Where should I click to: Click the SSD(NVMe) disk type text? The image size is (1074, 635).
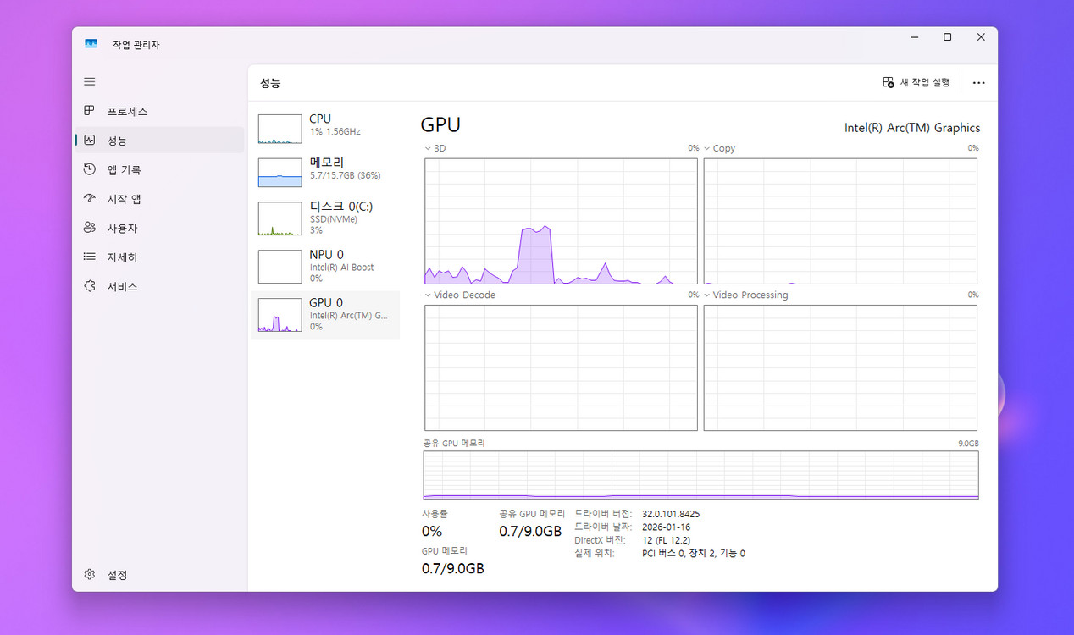(334, 219)
